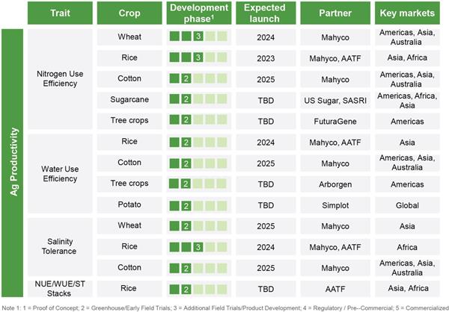Click the FuturaGene partner name

[335, 120]
